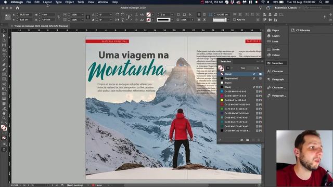Select the Pencil tool
Screen dimensions: 333x187
[x=4, y=70]
